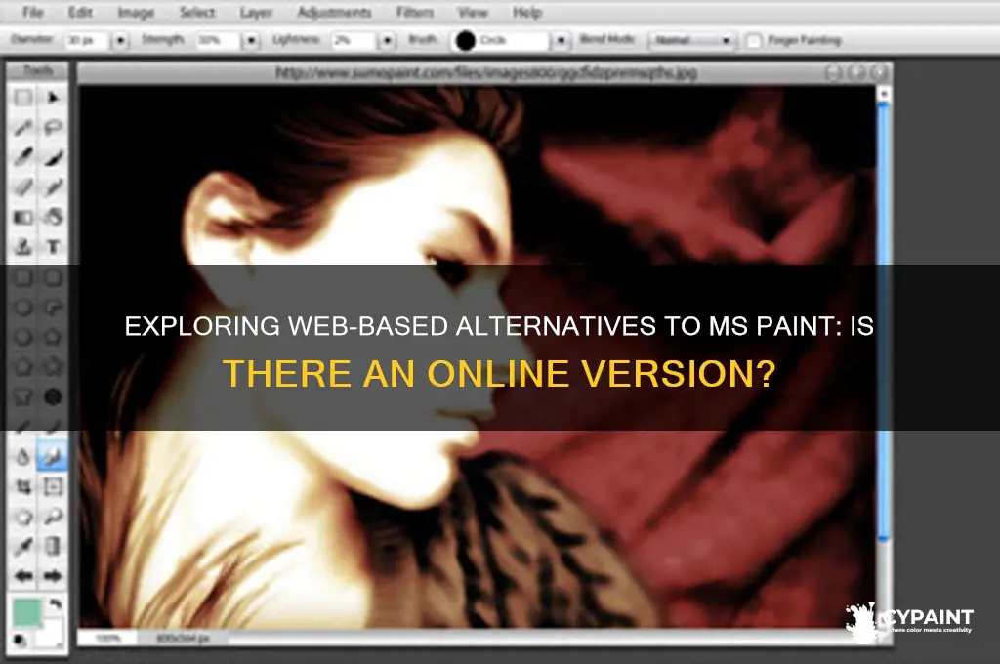The height and width of the screenshot is (664, 1000).
Task: Open the Help menu
Action: (x=527, y=12)
